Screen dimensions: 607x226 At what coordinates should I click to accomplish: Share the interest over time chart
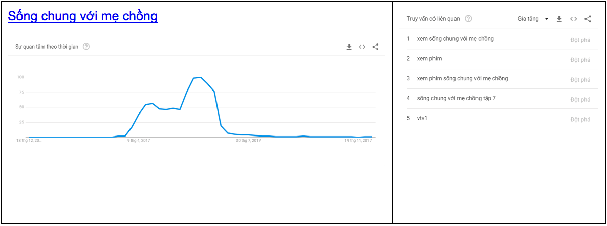(x=375, y=47)
